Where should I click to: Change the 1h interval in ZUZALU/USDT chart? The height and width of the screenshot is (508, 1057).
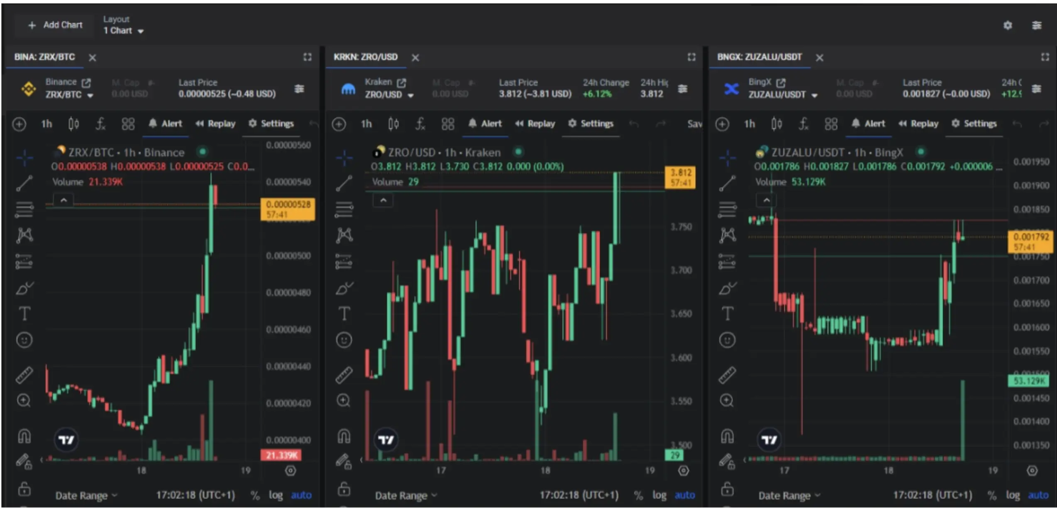749,124
